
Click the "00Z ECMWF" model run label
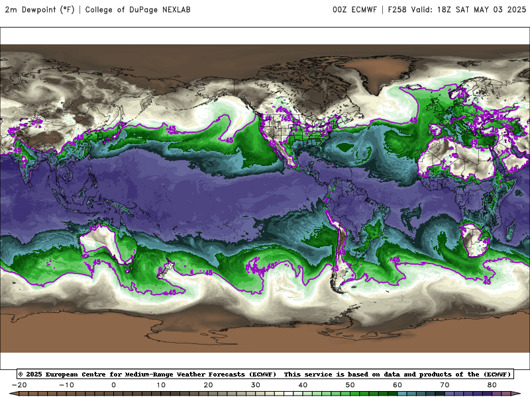click(354, 9)
